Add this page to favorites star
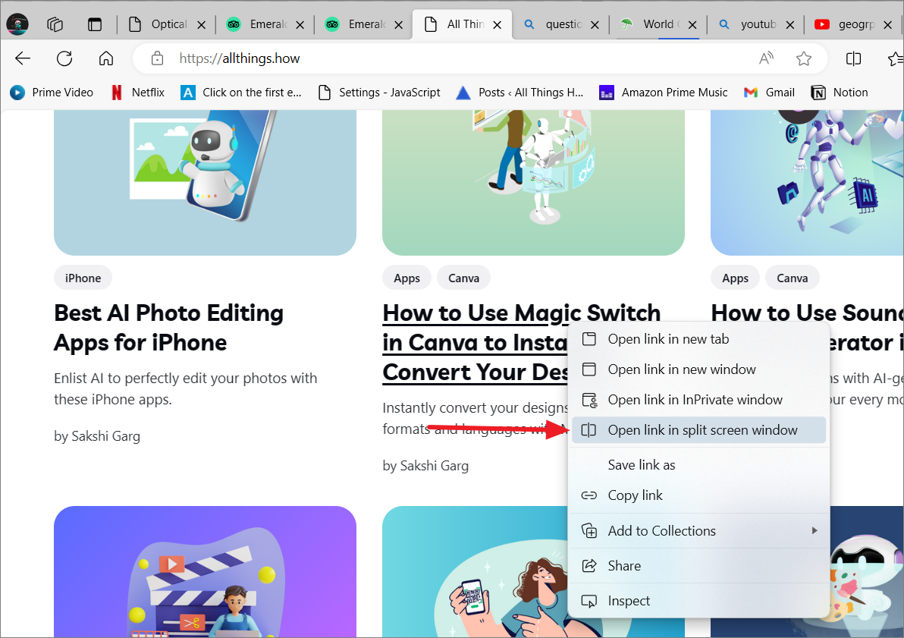Screen dimensions: 904x638 [x=804, y=58]
